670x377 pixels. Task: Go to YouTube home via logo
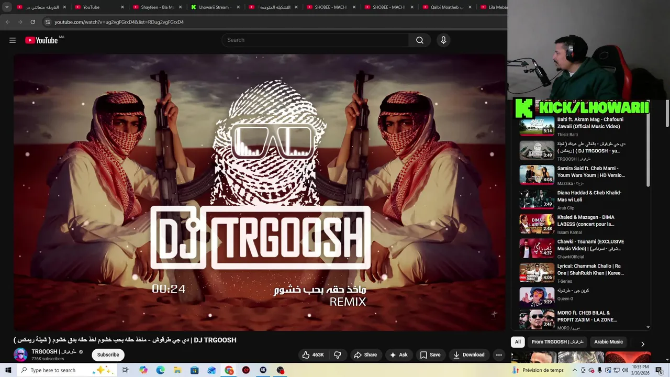41,40
